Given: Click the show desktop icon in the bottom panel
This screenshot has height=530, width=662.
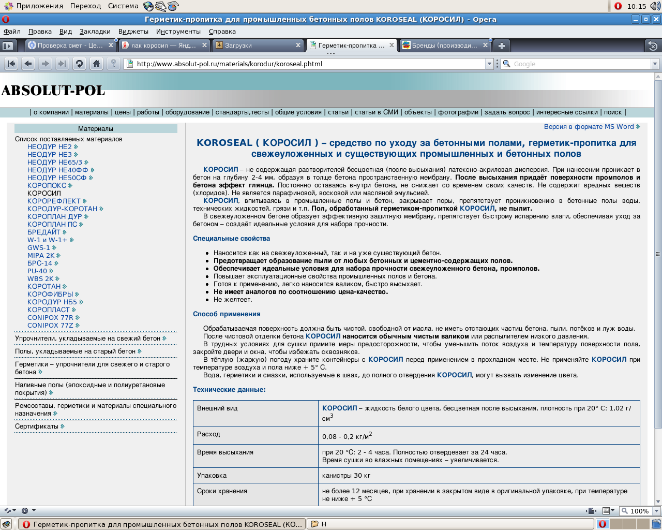Looking at the screenshot, I should (6, 524).
